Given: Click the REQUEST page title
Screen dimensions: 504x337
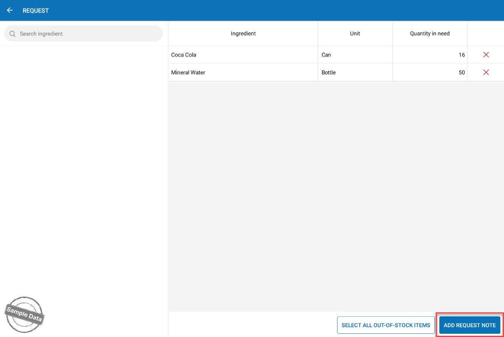Looking at the screenshot, I should click(x=36, y=11).
